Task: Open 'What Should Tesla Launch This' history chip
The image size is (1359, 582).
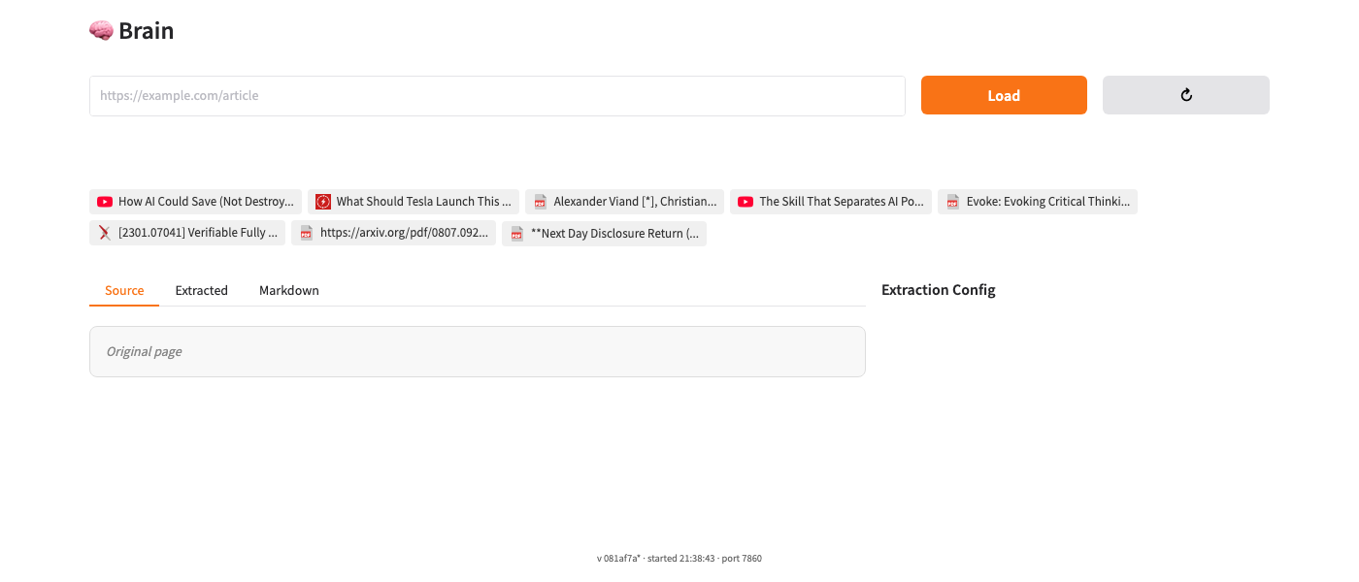Action: coord(423,202)
